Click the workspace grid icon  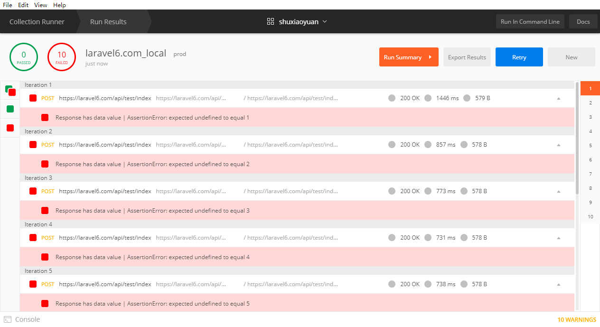point(271,21)
